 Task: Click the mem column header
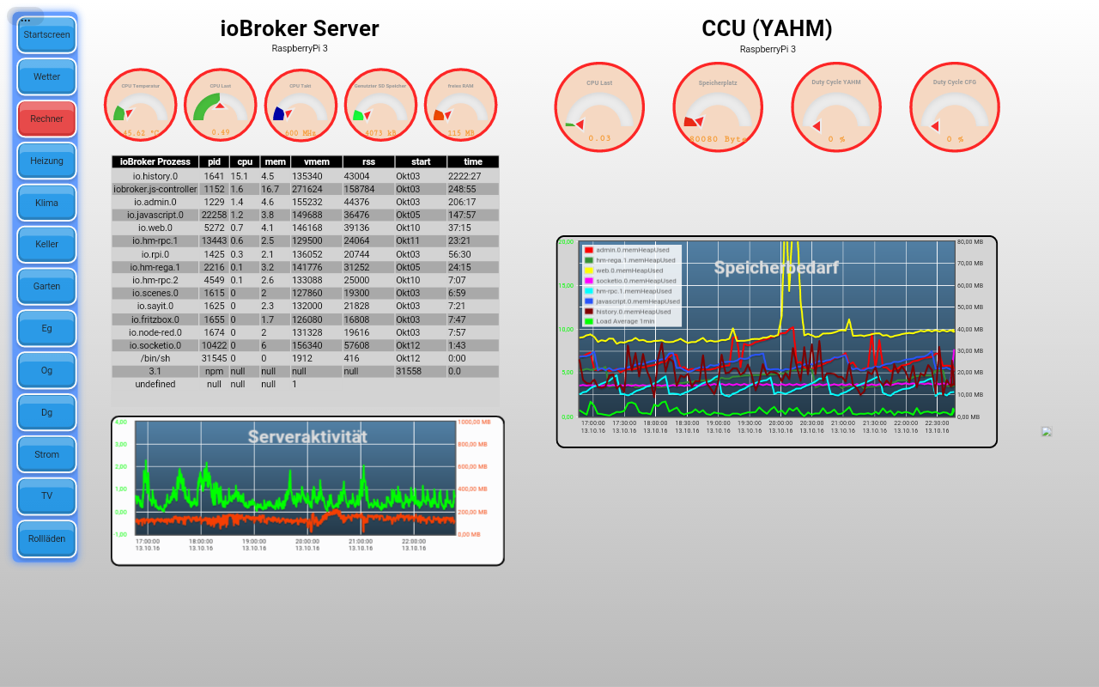click(x=275, y=161)
